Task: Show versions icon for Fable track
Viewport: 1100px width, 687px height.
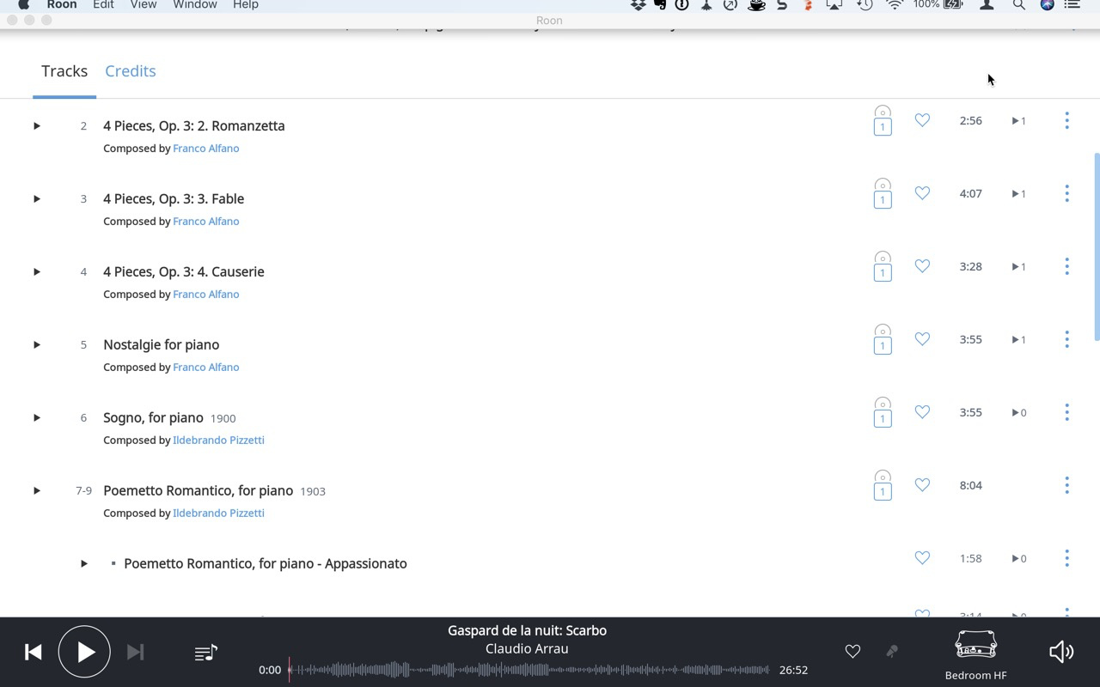Action: pos(883,193)
